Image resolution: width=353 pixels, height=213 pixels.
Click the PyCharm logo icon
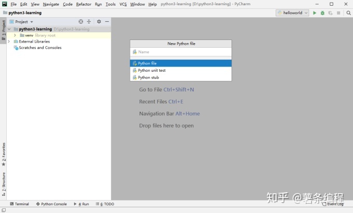pyautogui.click(x=5, y=4)
